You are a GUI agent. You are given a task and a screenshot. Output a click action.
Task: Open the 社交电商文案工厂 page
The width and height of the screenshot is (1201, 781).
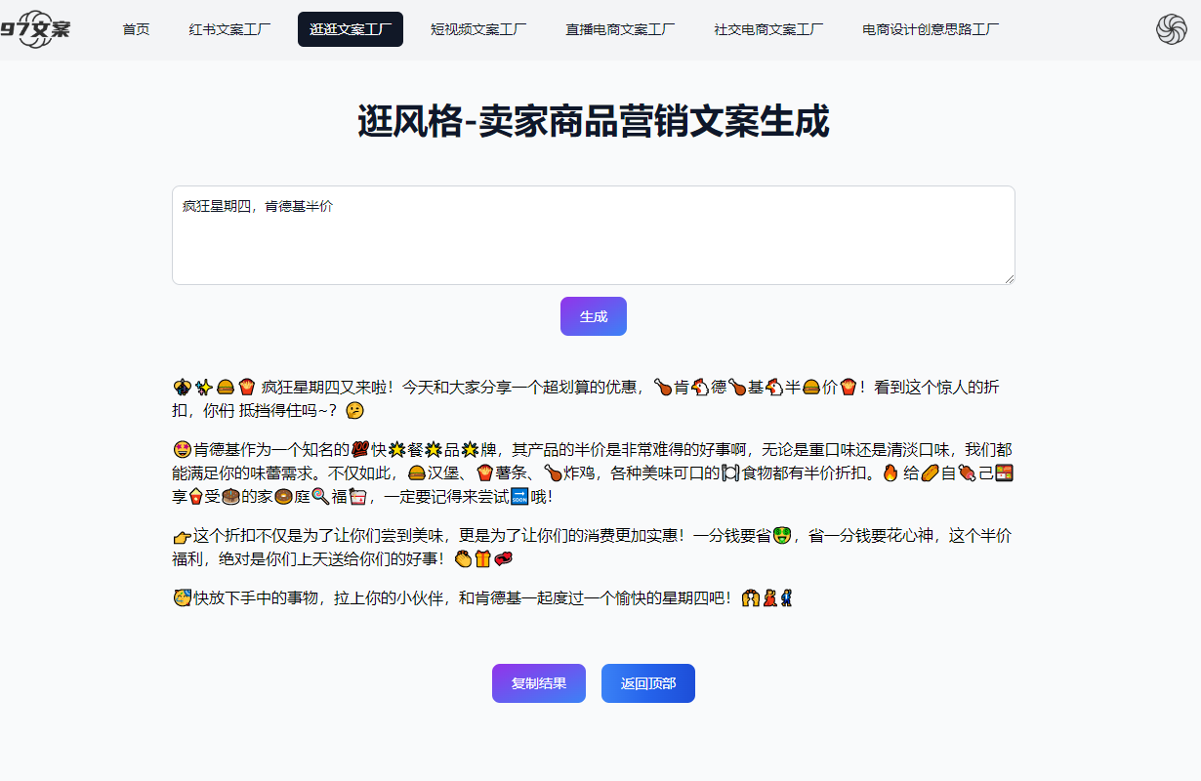pyautogui.click(x=767, y=29)
